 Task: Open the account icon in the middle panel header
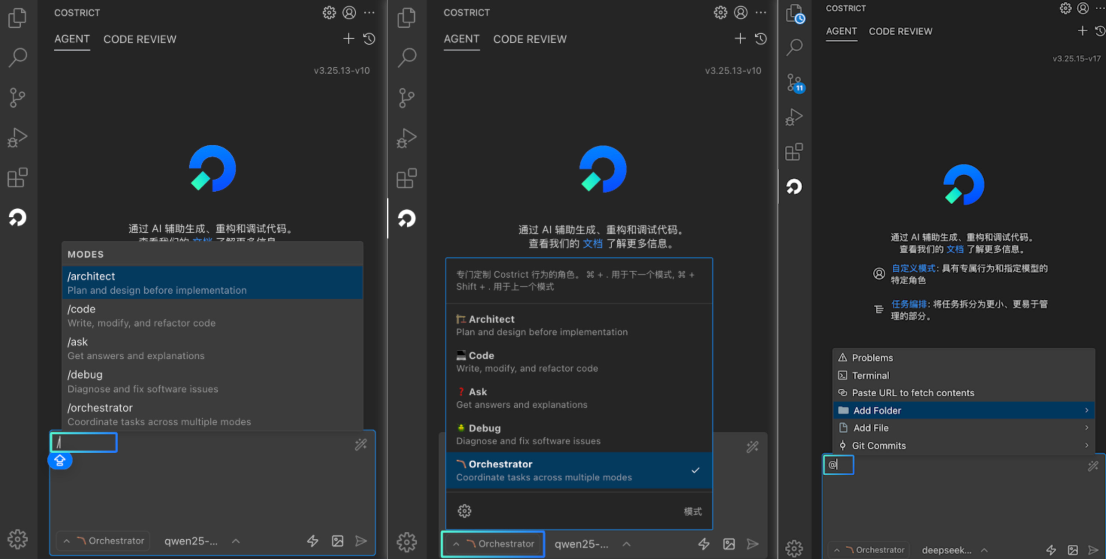tap(741, 12)
